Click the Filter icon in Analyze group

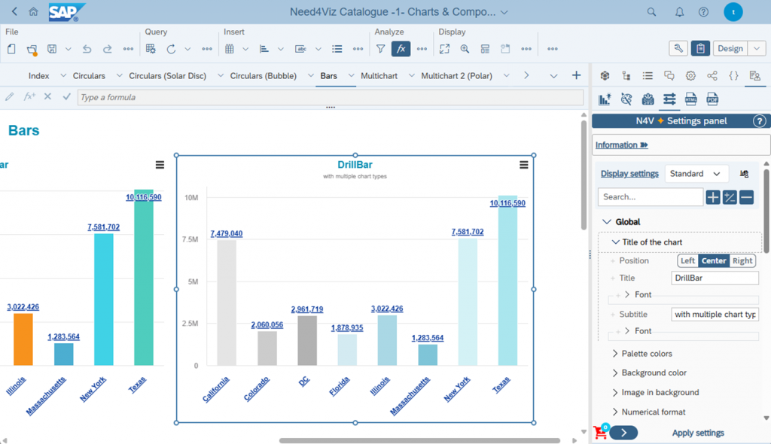click(x=381, y=49)
